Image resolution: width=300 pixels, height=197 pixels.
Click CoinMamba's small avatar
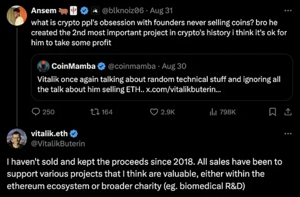(x=43, y=66)
